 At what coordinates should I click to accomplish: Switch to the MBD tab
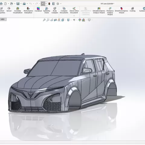click(x=3, y=19)
